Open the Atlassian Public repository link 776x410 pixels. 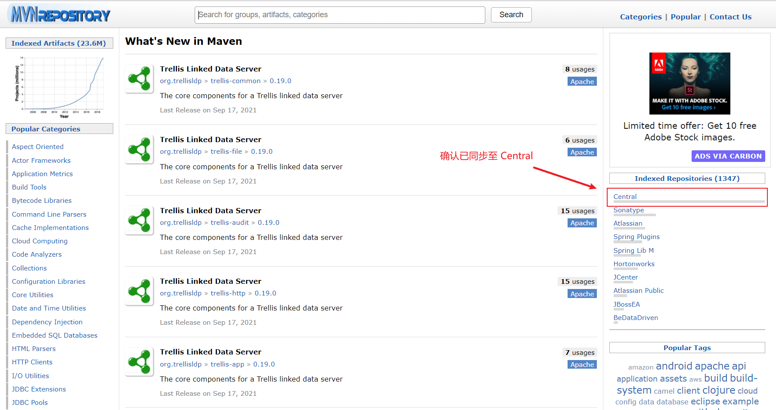click(639, 291)
